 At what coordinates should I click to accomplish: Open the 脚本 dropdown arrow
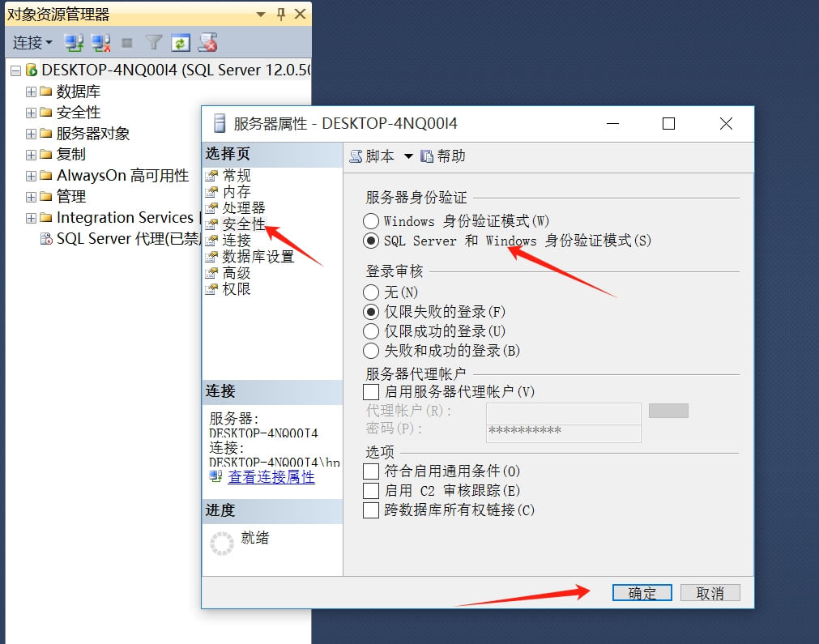point(408,156)
